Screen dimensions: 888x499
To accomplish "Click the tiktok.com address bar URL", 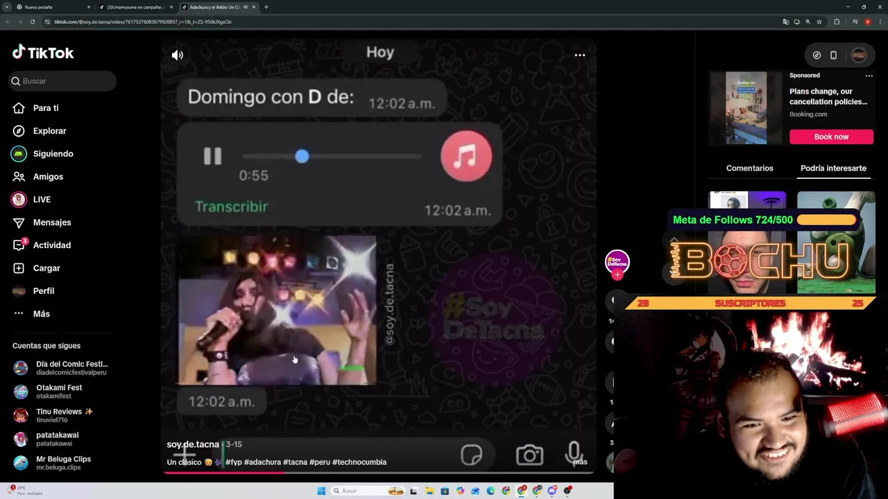I will click(x=143, y=21).
